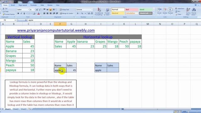201x113 pixels.
Task: Enable Wrap Text
Action: click(x=64, y=10)
